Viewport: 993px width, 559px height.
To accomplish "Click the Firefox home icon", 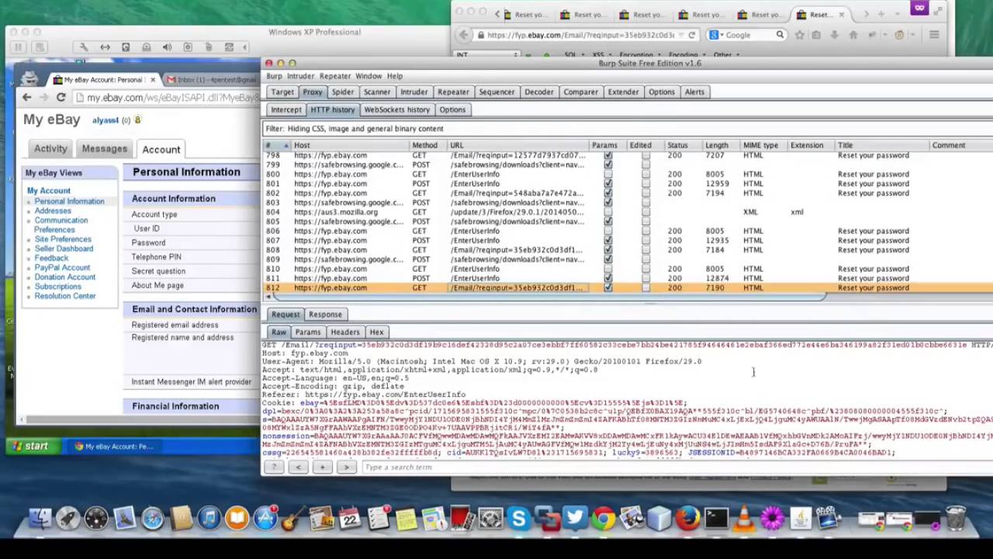I will click(x=853, y=35).
